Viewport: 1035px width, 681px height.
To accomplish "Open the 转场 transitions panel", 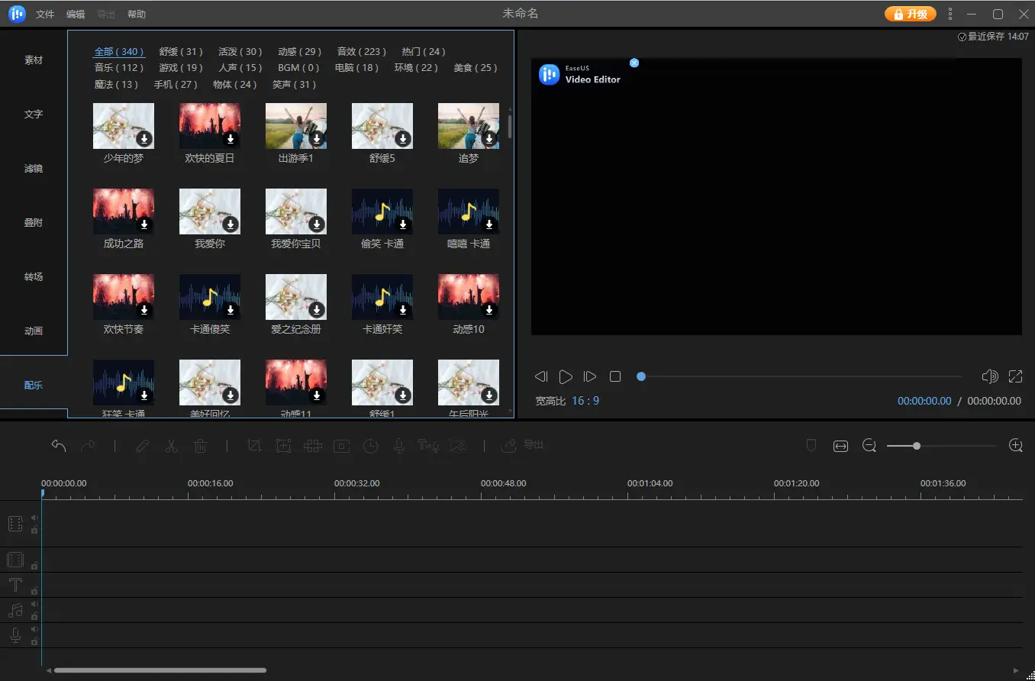I will [x=34, y=277].
